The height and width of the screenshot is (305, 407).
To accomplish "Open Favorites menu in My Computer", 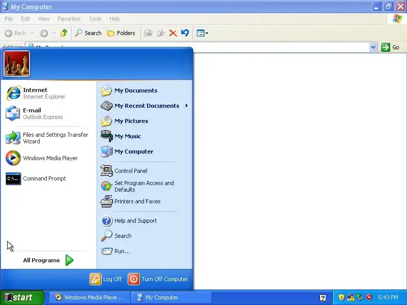I will click(x=69, y=19).
